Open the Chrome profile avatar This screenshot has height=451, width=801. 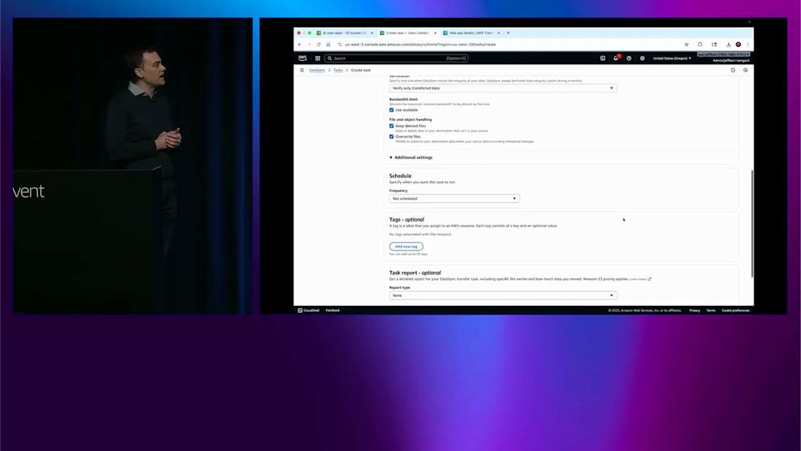click(738, 44)
